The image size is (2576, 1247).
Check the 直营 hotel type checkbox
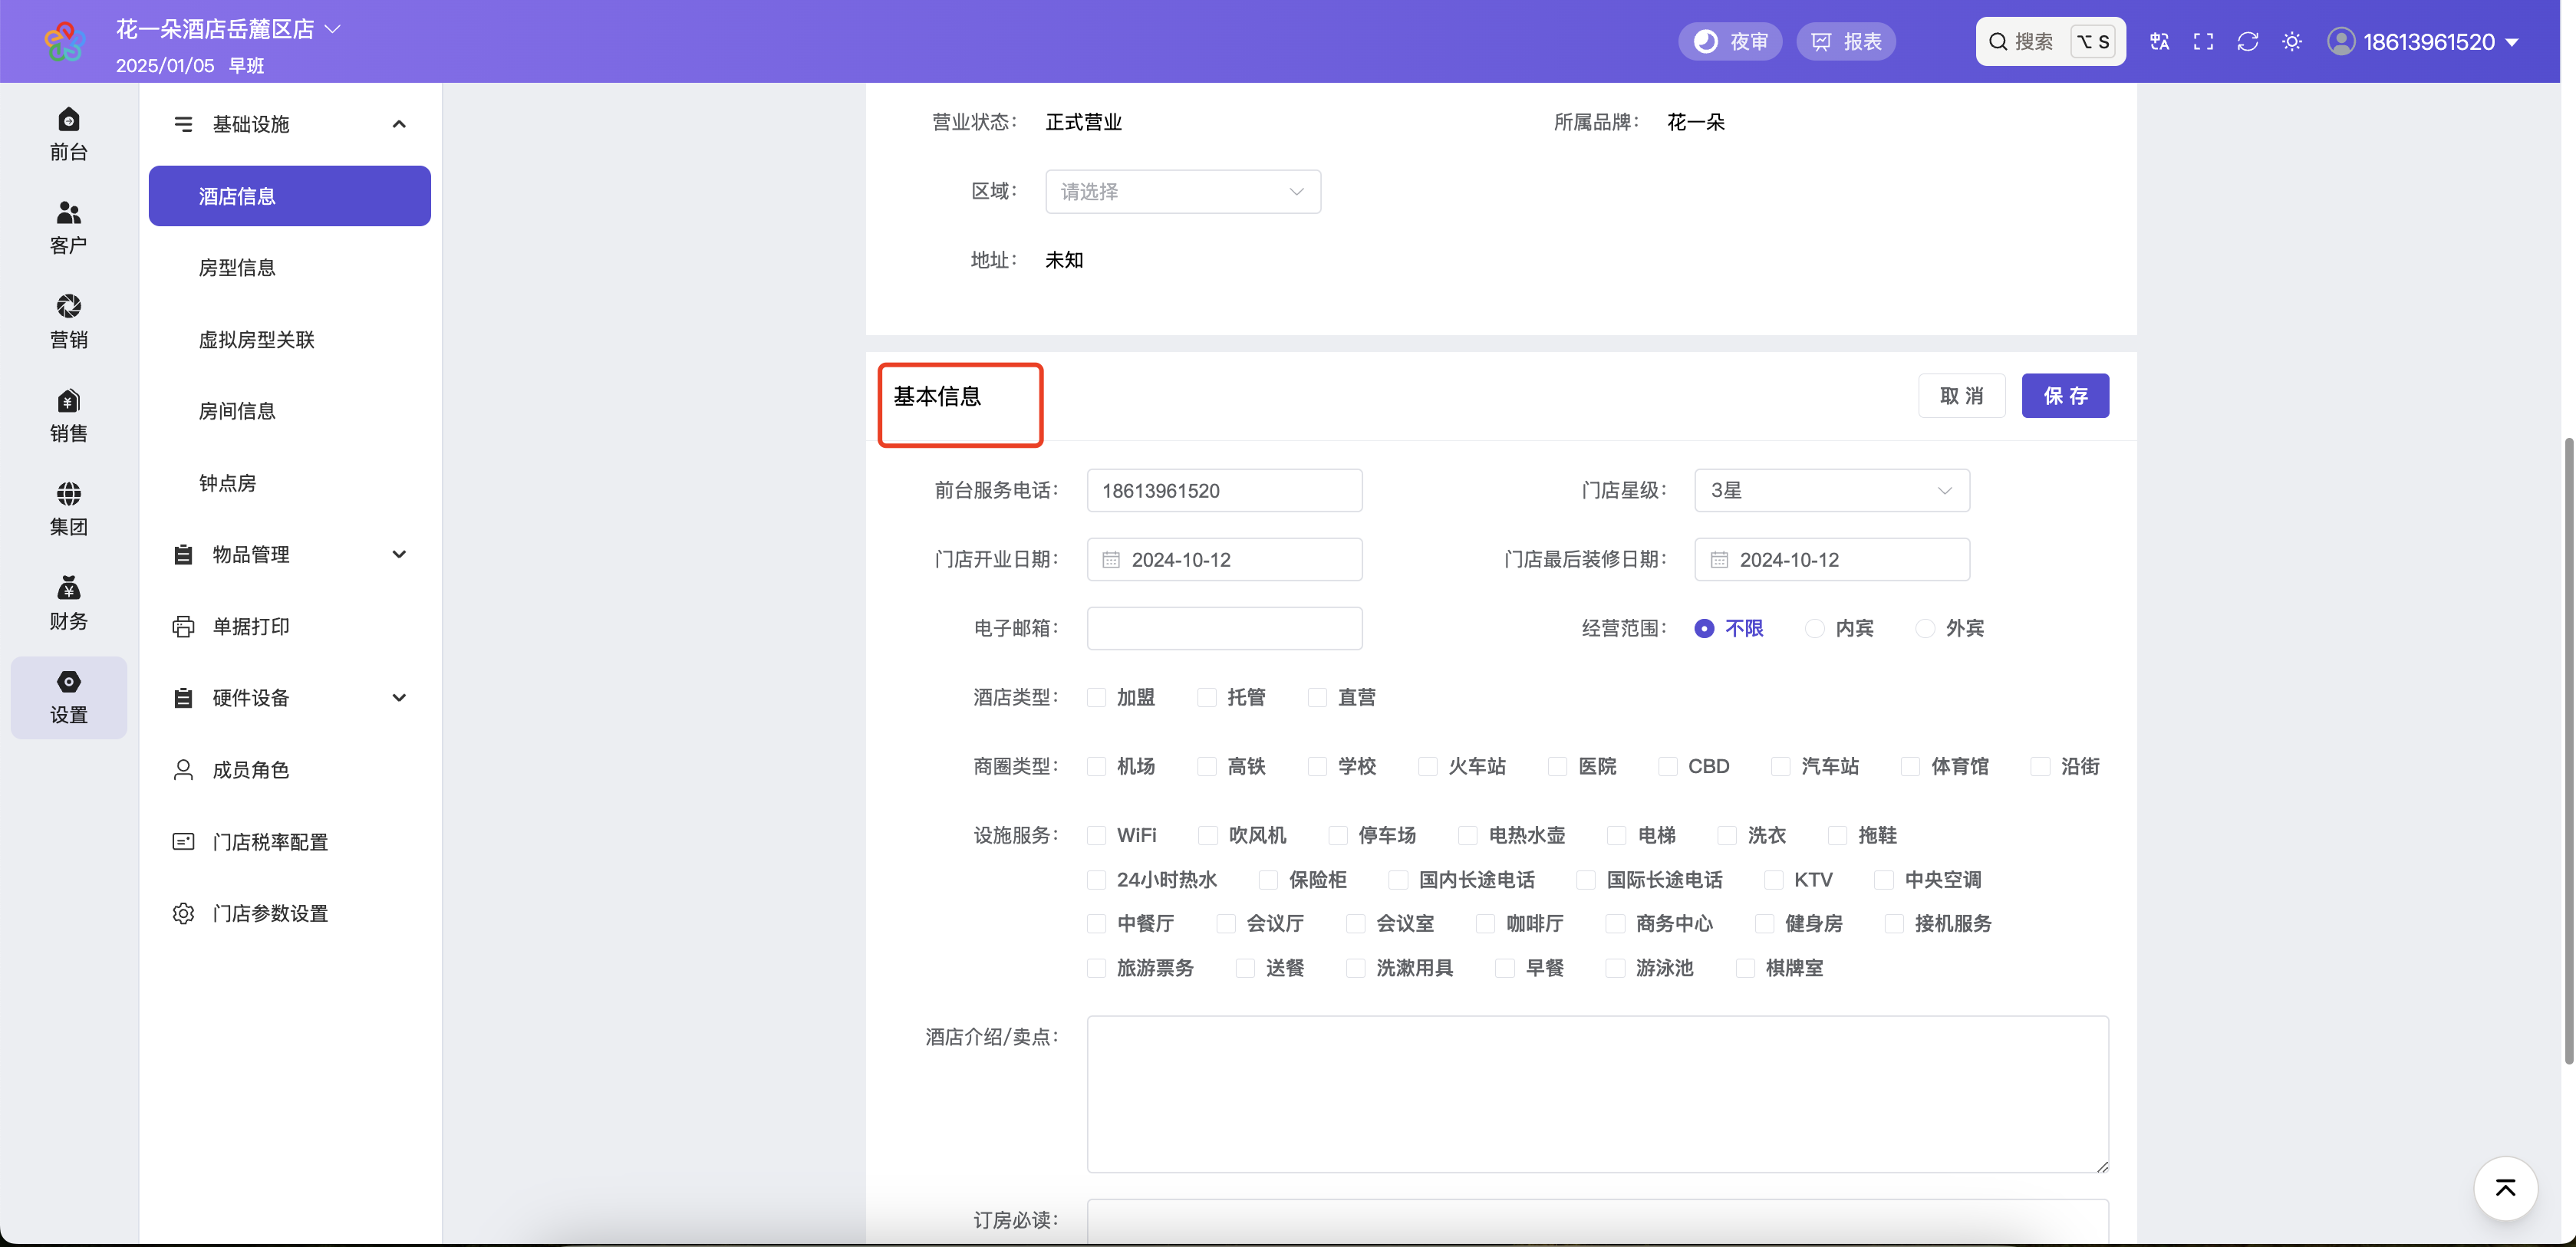(1317, 698)
